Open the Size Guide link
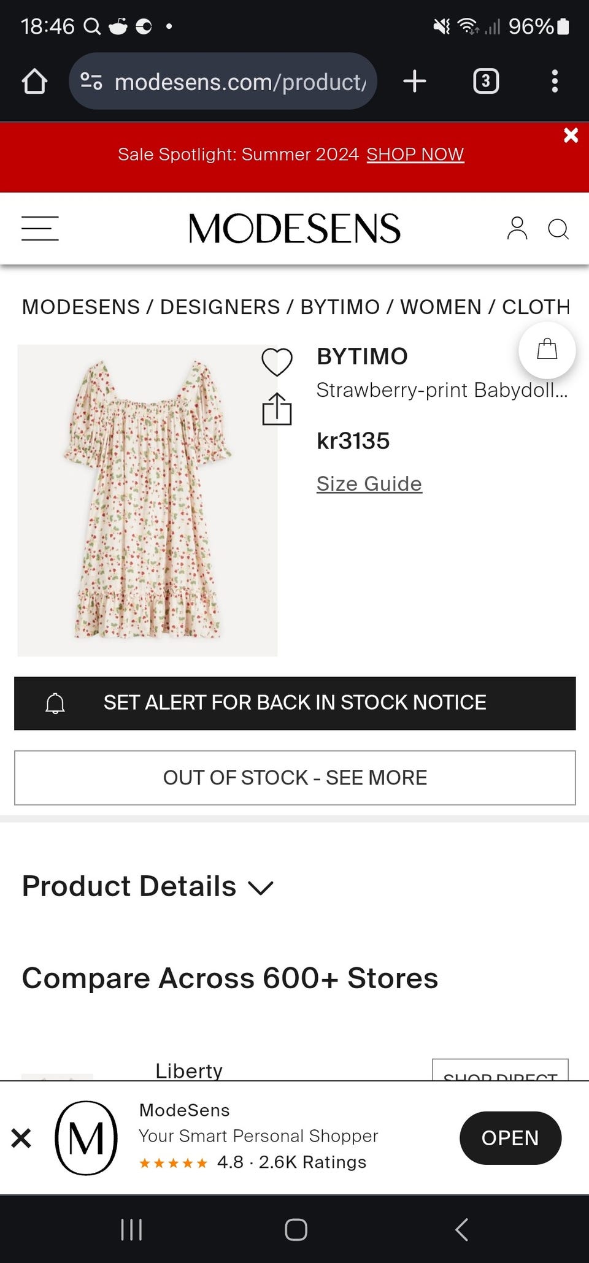The image size is (589, 1263). coord(369,483)
